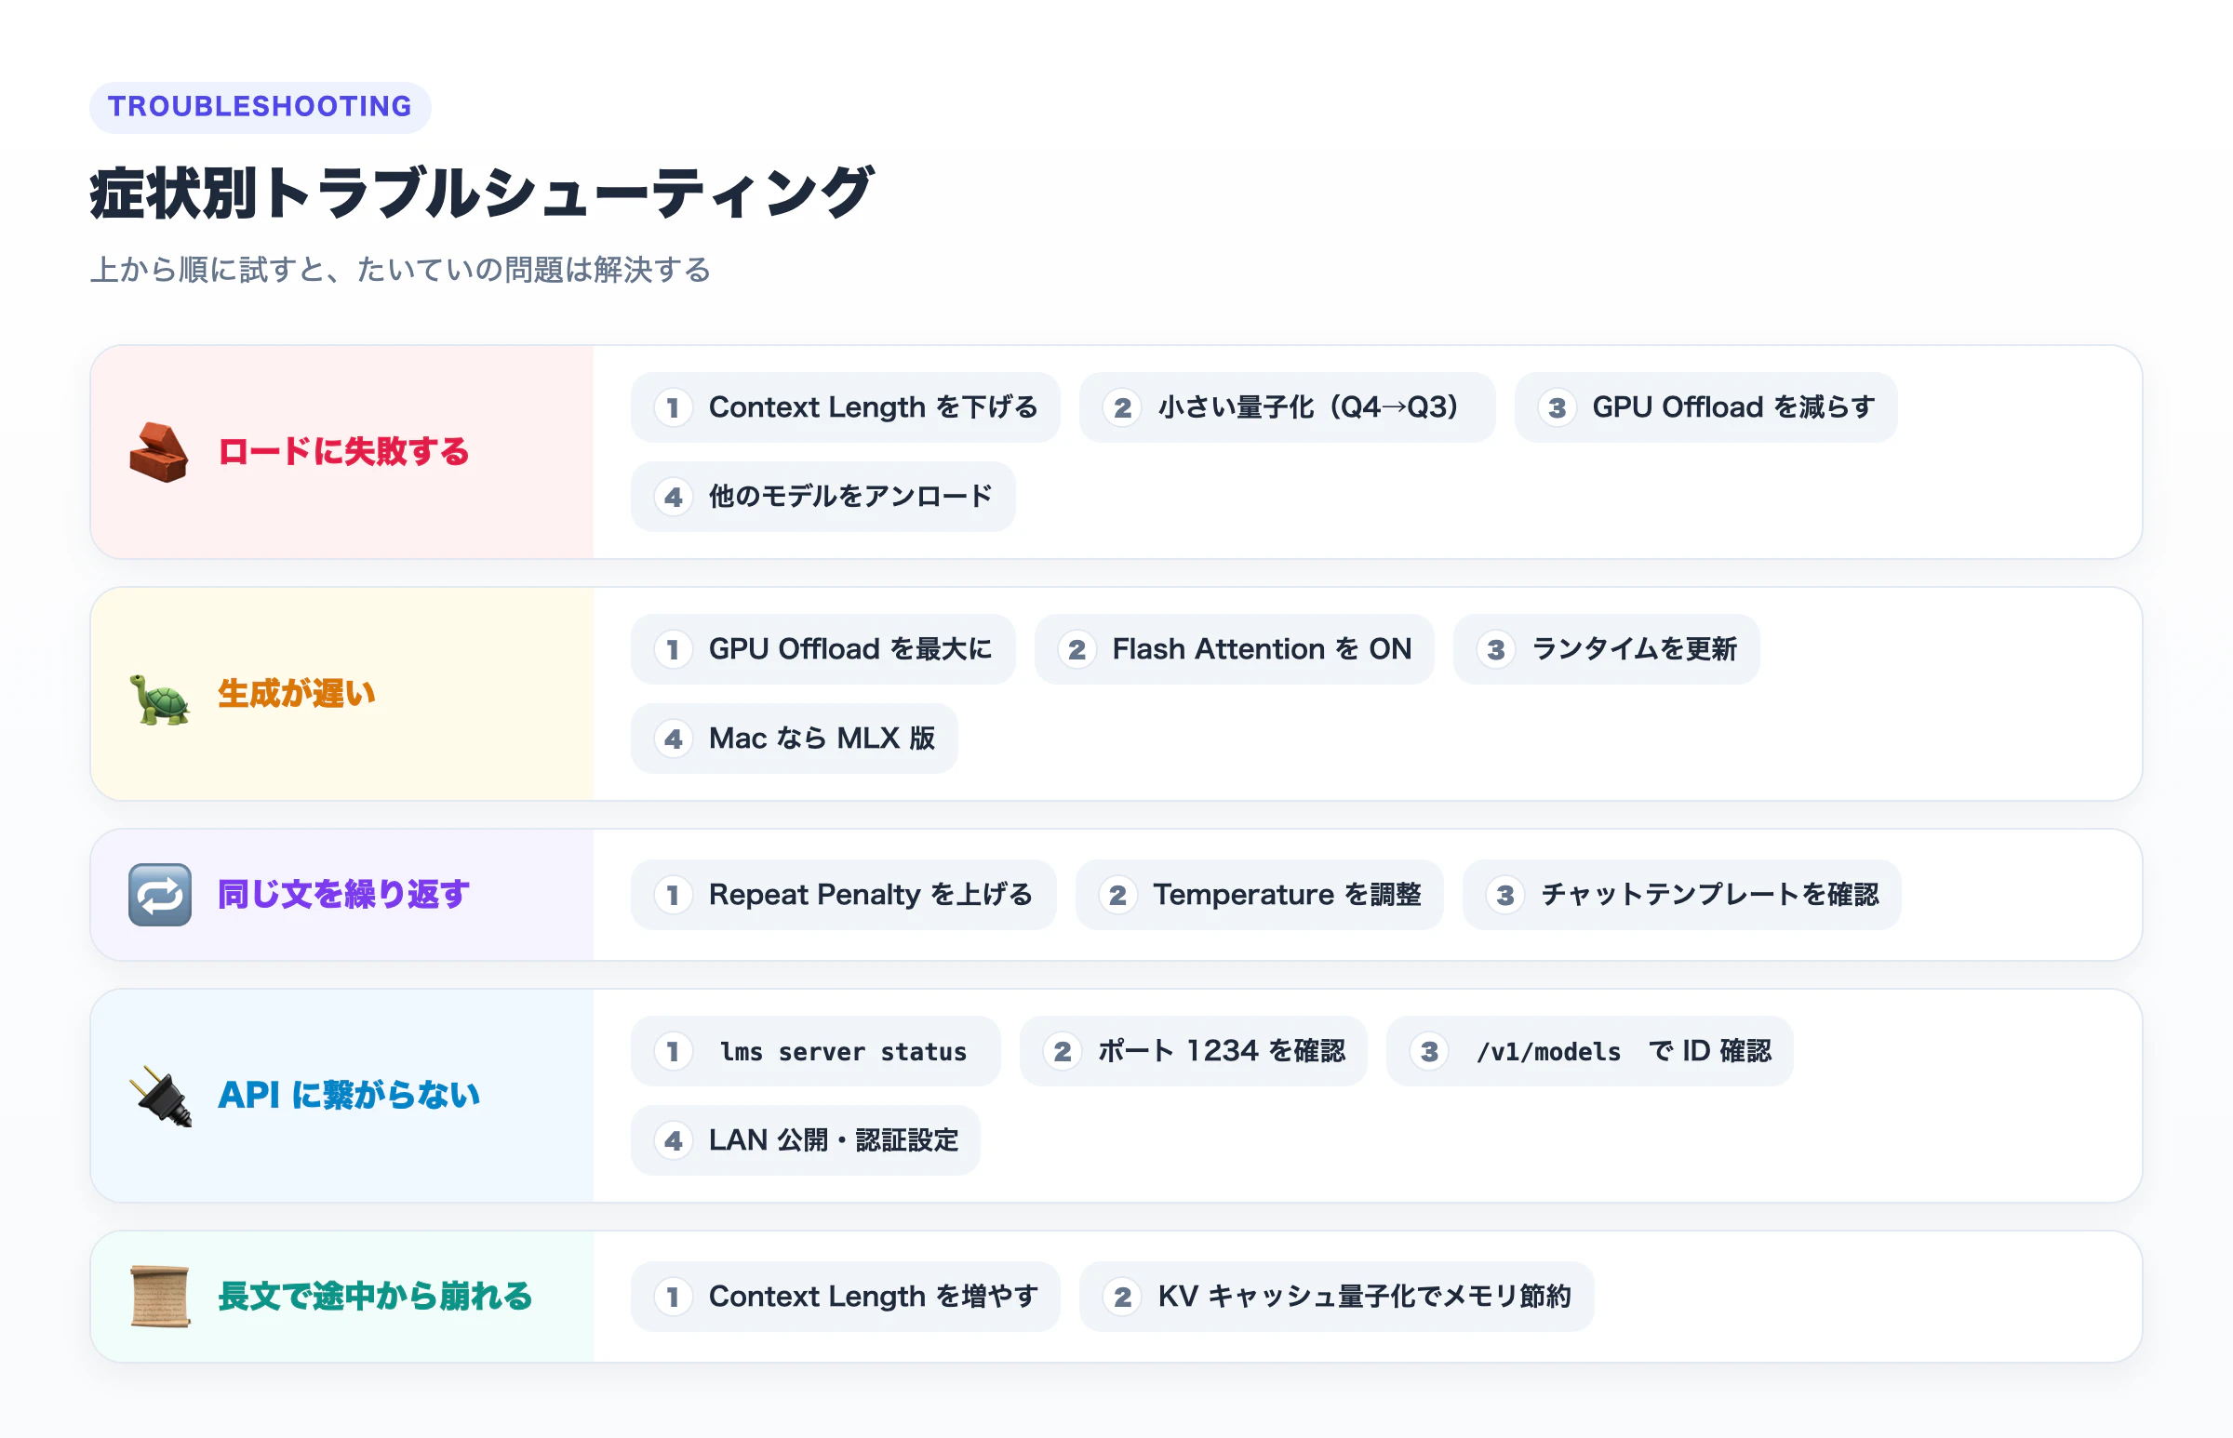Click the plug icon beside API に繋がらない
Screen dimensions: 2233x1438
pos(161,1096)
